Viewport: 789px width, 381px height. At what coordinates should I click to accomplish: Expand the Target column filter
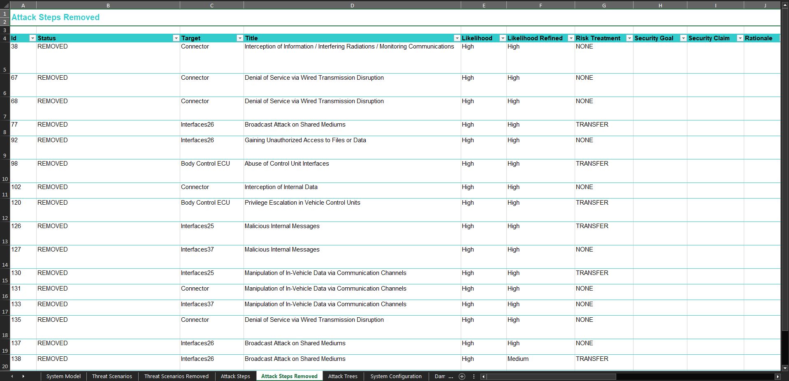click(x=240, y=38)
